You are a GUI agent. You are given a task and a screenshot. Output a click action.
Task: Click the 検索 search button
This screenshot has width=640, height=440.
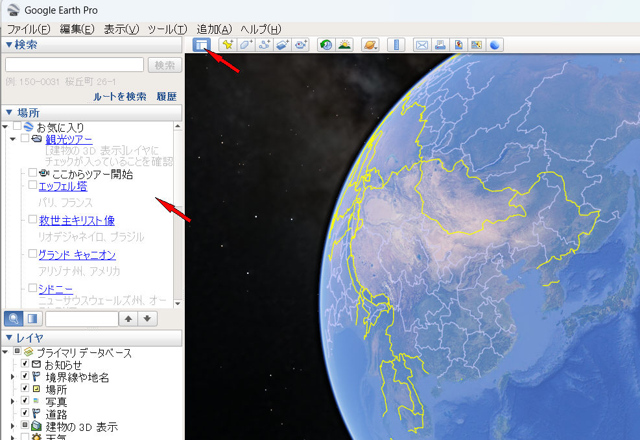tap(165, 65)
